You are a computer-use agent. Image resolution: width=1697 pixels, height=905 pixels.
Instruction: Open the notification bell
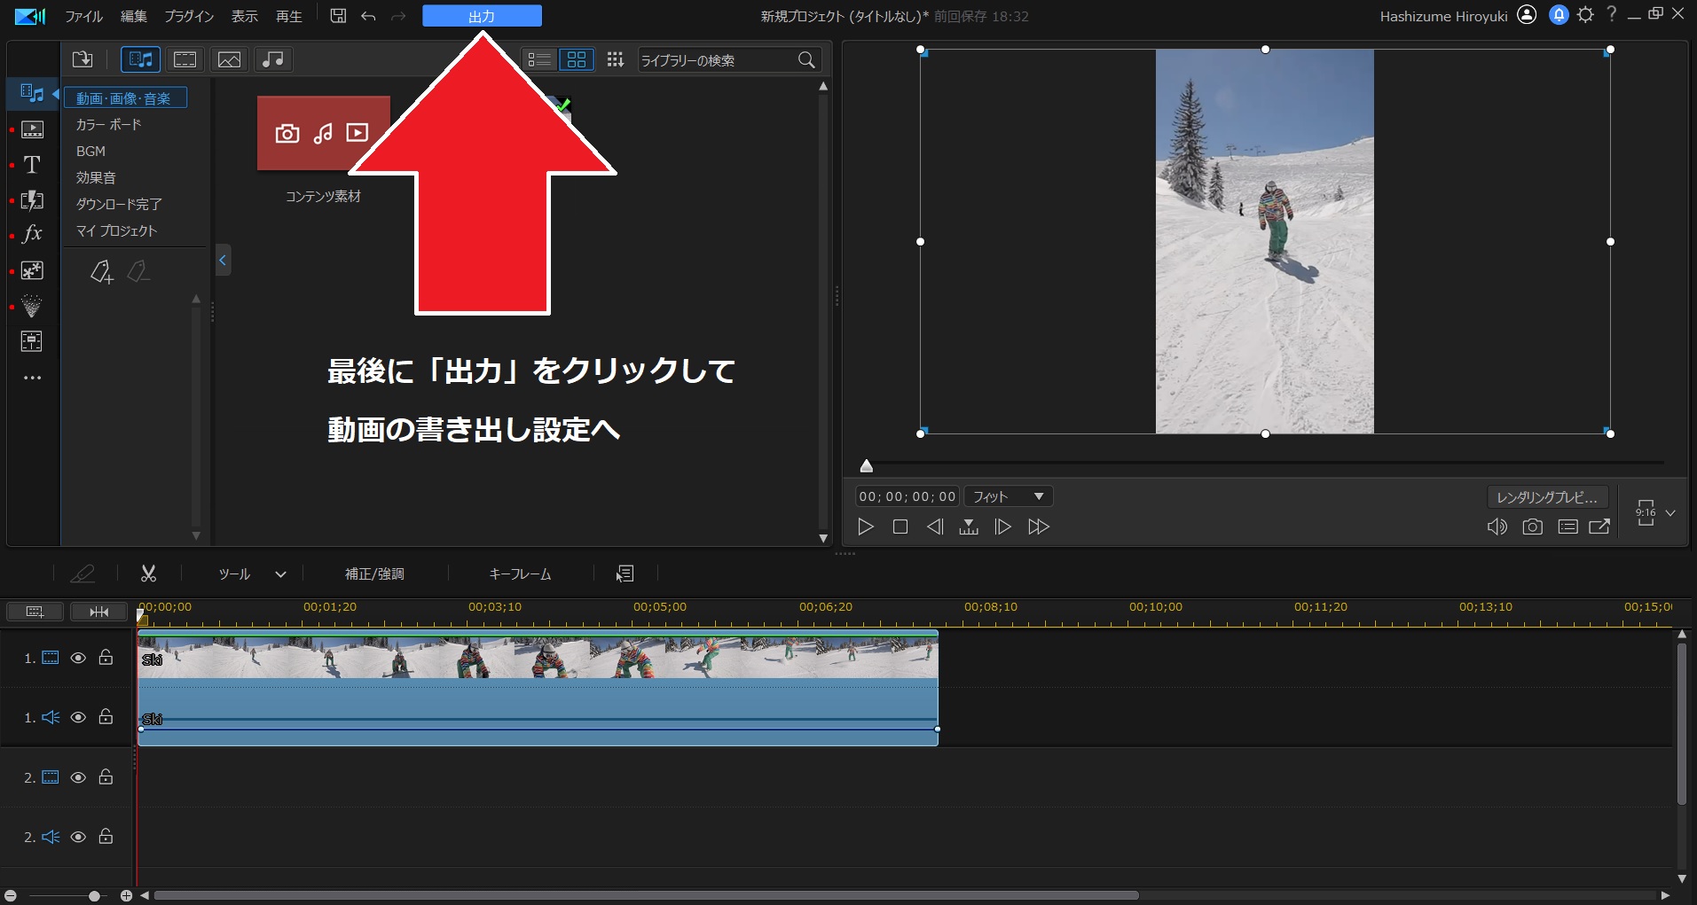click(1559, 15)
